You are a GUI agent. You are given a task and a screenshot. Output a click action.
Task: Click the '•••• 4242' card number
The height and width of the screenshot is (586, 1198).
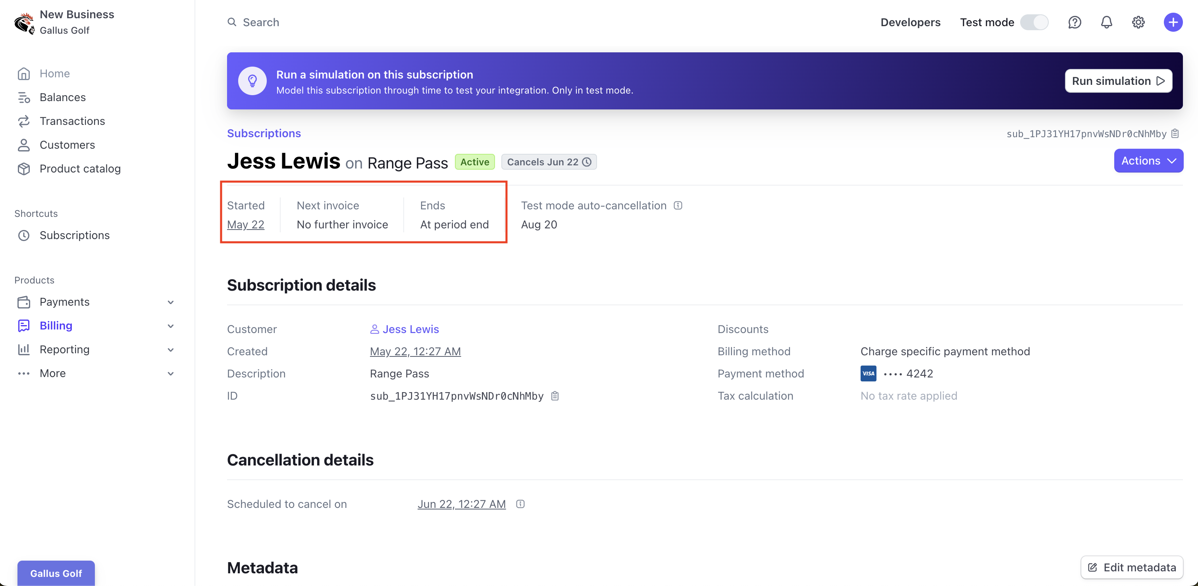(908, 374)
